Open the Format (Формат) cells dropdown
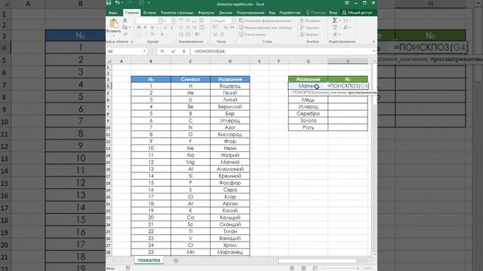This screenshot has width=483, height=271. pos(311,35)
